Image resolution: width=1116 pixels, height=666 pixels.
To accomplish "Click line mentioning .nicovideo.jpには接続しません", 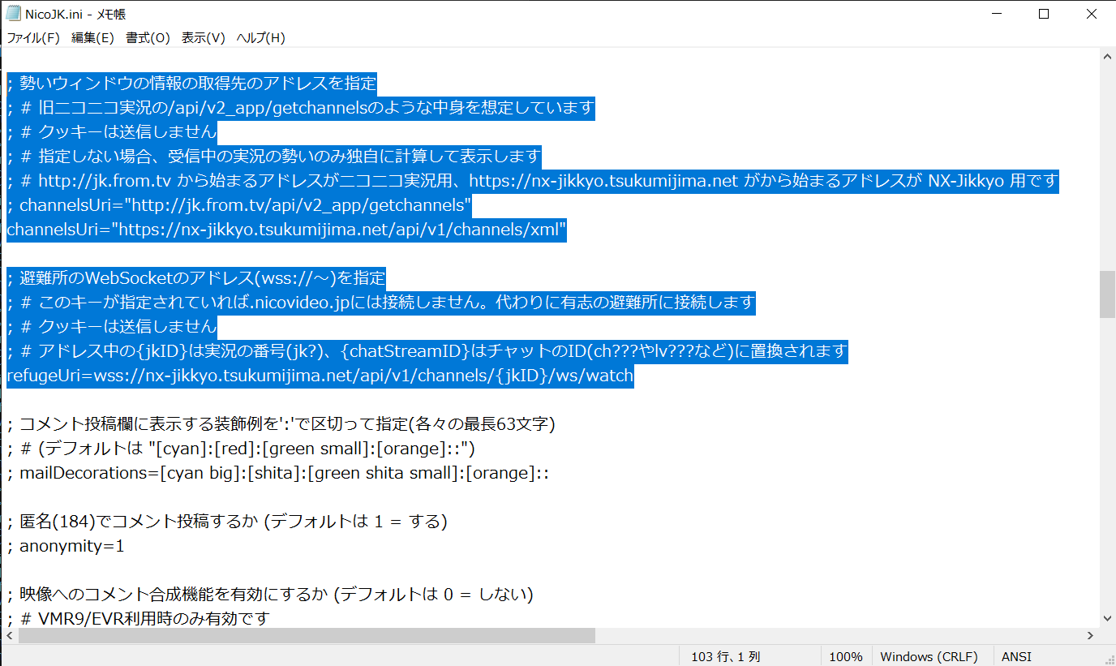I will 381,303.
